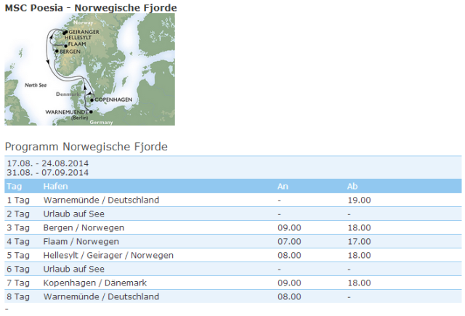Viewport: 465px width, 316px height.
Task: Click the 'HELLESYLT' label on the map
Action: pyautogui.click(x=78, y=38)
